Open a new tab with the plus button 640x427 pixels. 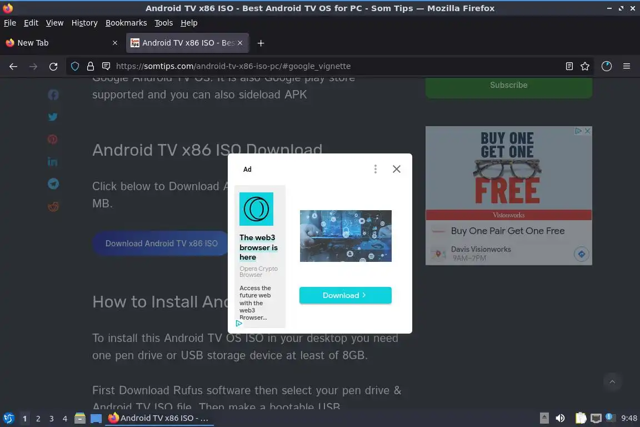pos(261,43)
